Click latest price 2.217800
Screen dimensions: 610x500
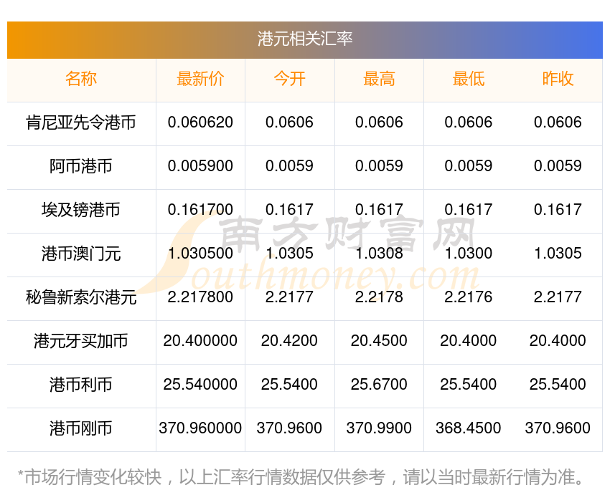point(200,297)
